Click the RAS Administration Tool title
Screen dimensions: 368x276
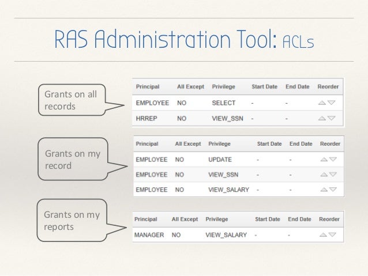click(184, 39)
